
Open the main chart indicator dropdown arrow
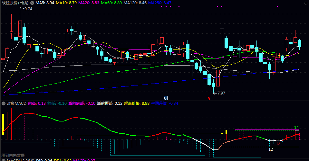click(32, 3)
